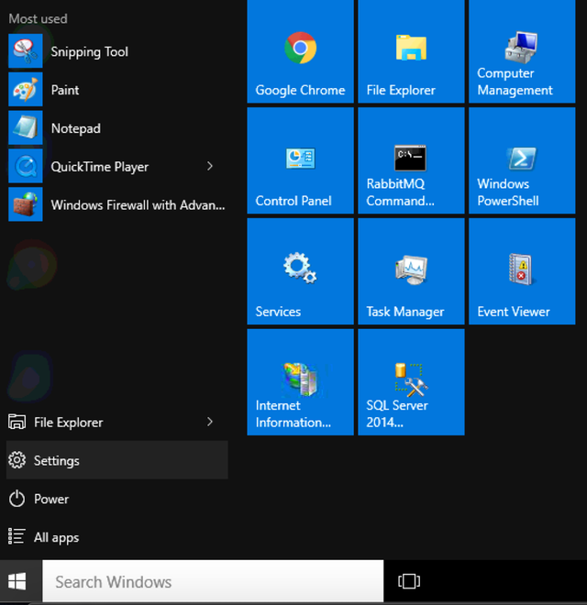This screenshot has height=605, width=587.
Task: Open the Services gears tile
Action: (300, 271)
